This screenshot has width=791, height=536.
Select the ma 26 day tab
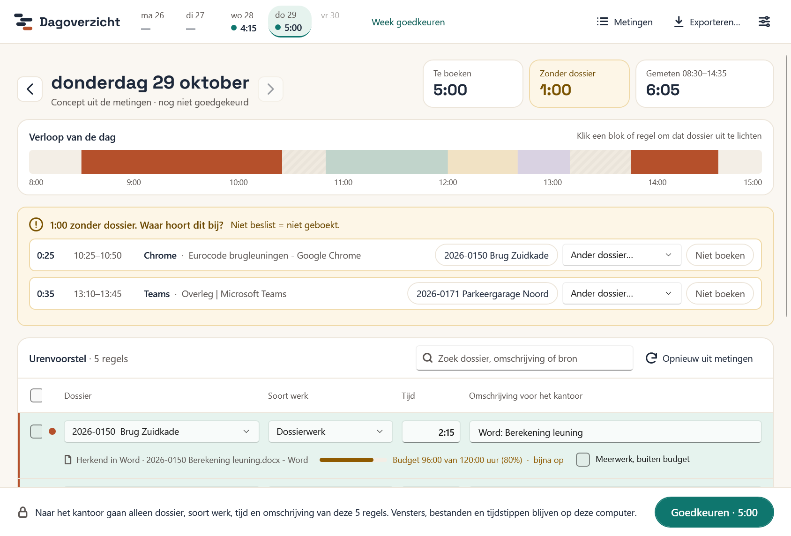coord(152,22)
